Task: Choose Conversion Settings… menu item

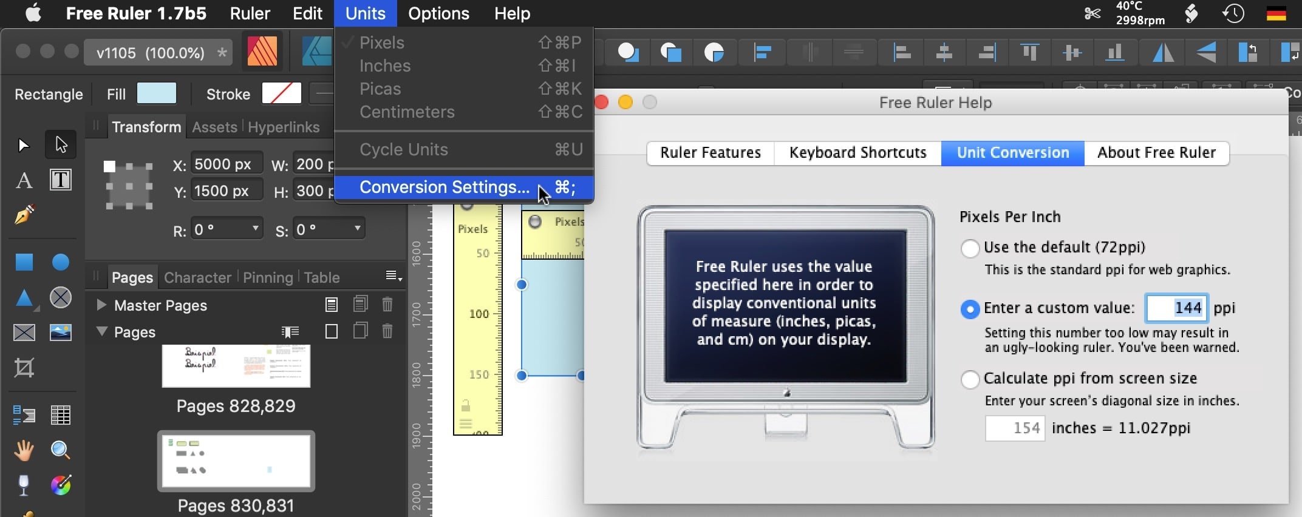Action: 464,187
